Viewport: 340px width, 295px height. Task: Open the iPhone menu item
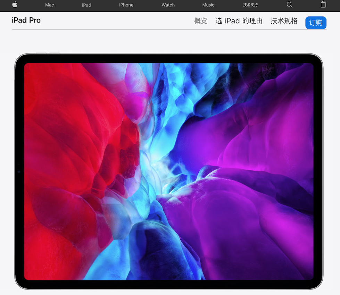[x=126, y=5]
